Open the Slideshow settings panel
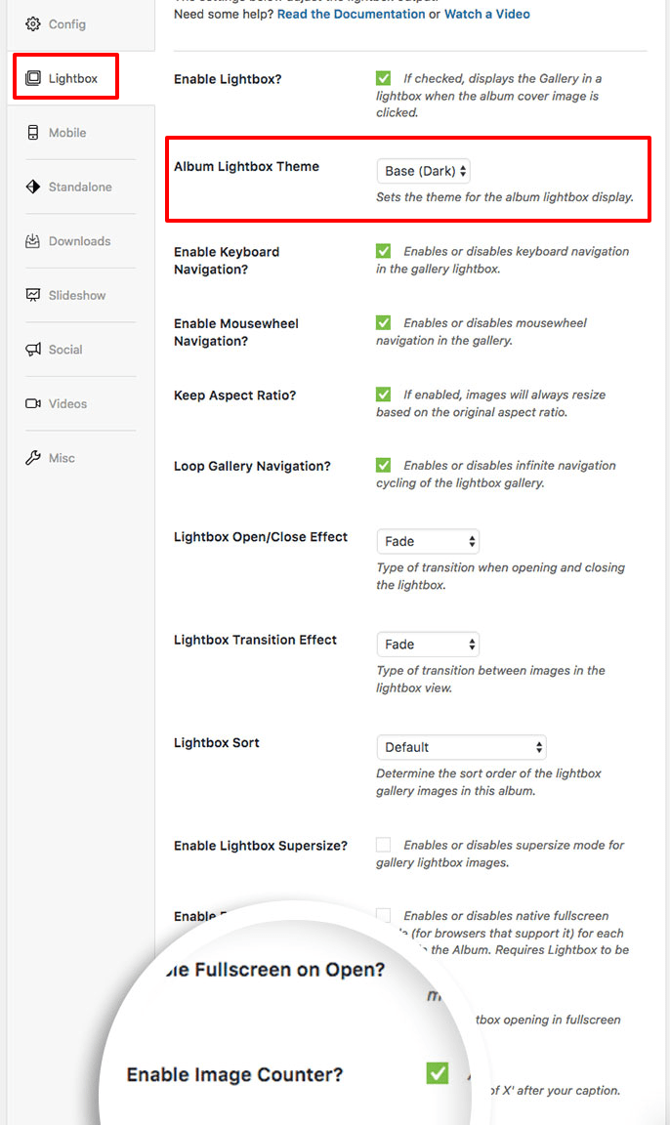This screenshot has width=670, height=1125. click(x=63, y=295)
